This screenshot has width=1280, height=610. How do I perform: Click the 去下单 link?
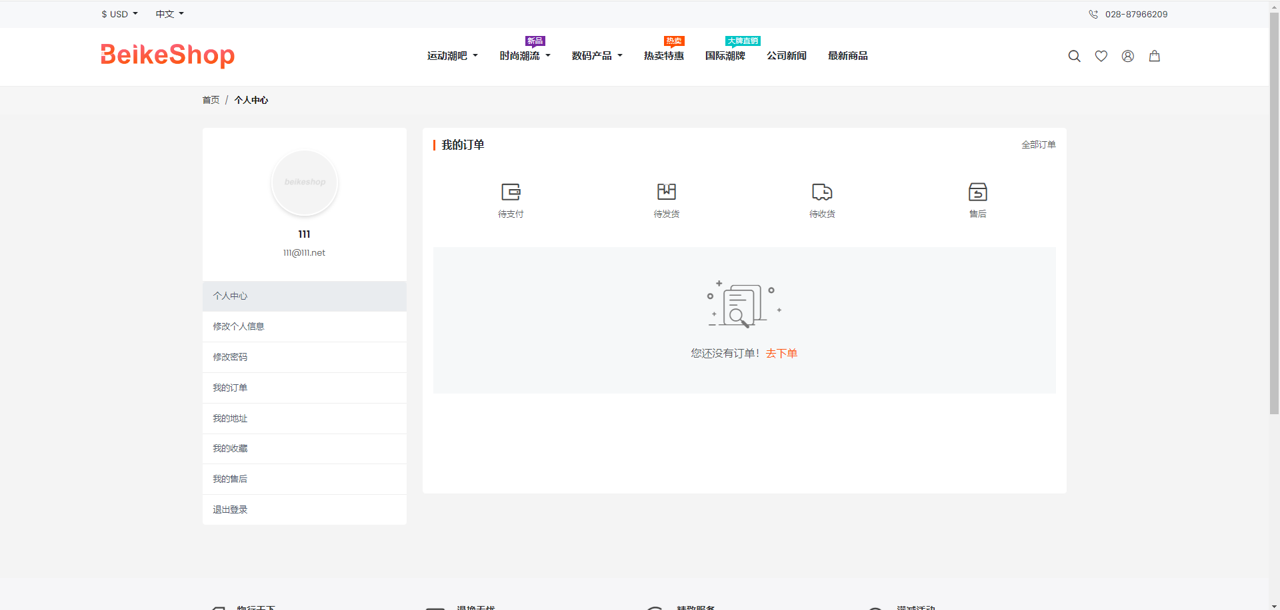pos(781,354)
